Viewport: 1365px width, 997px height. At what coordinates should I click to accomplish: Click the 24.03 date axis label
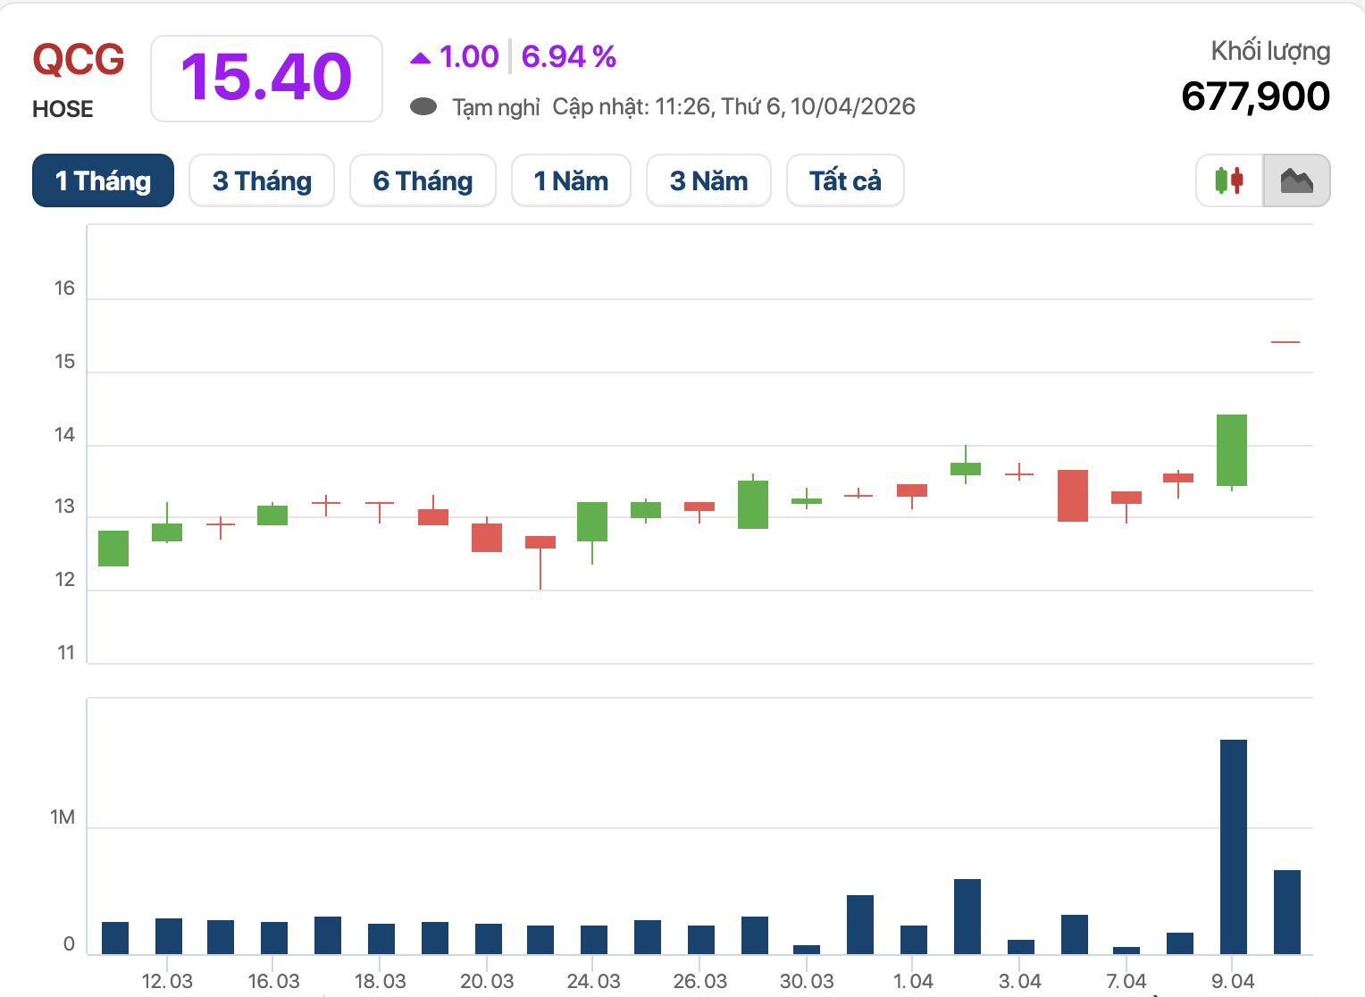point(593,981)
